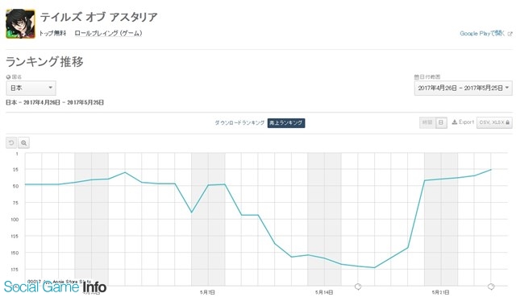Click the Export download icon
This screenshot has width=516, height=297.
tap(455, 122)
